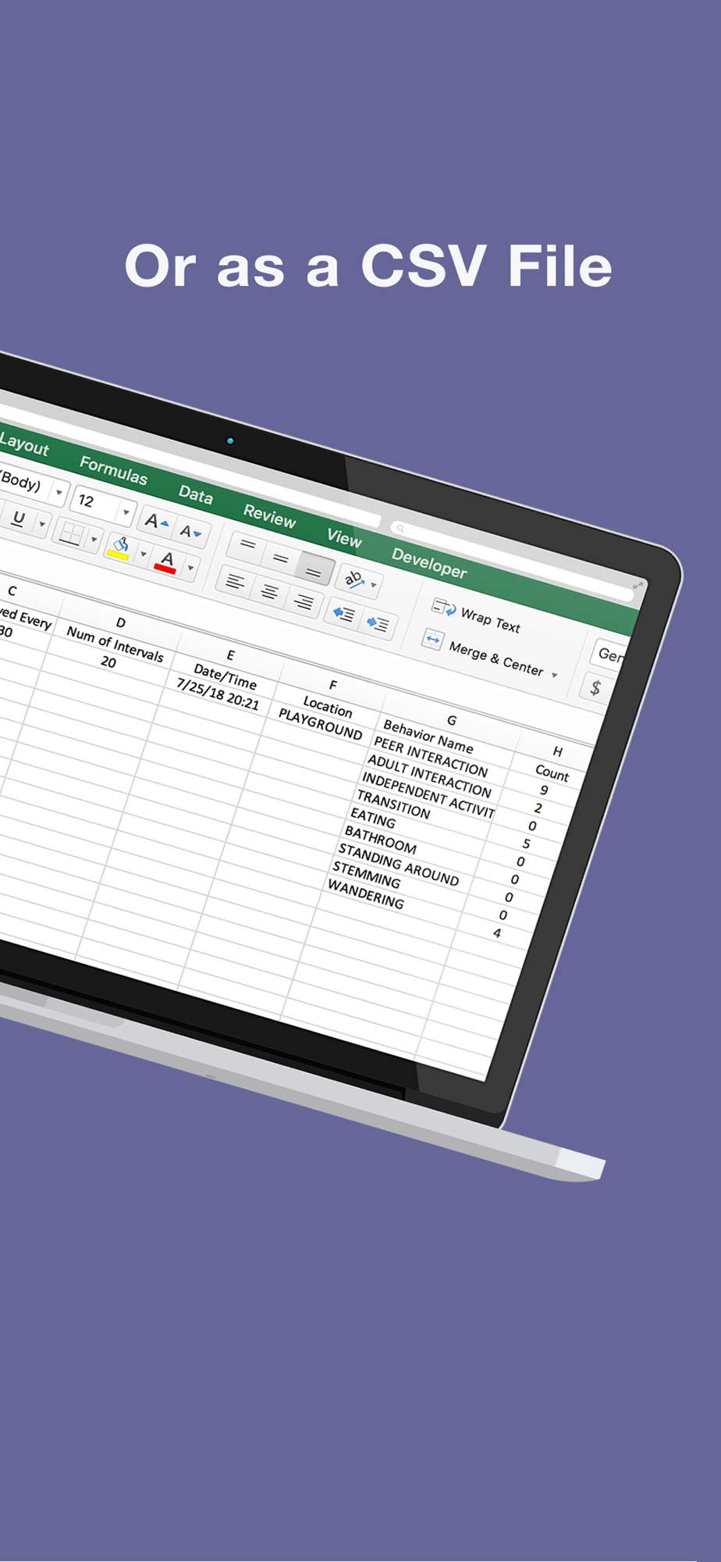
Task: Click the count cell showing 4
Action: (x=497, y=933)
